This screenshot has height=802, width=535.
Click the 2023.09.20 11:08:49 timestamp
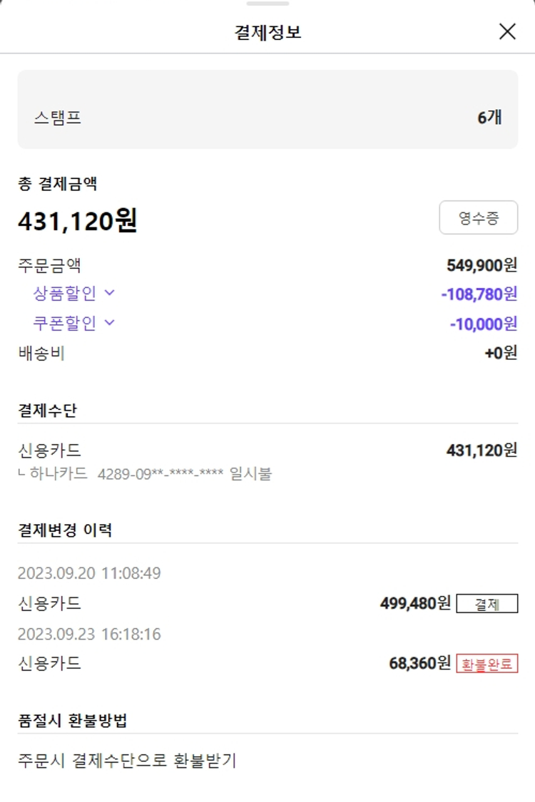[x=89, y=573]
